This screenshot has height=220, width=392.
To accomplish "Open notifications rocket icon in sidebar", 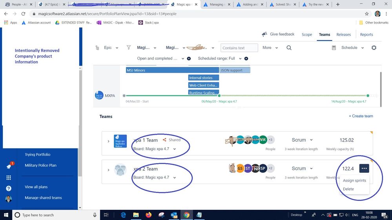I will (9, 166).
